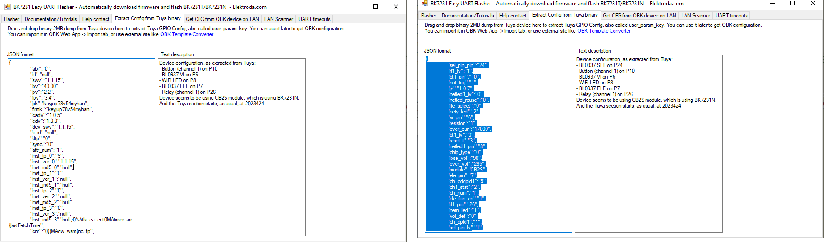The width and height of the screenshot is (827, 242).
Task: Click the Tuya section 2023424 line, right window
Action: (x=629, y=106)
